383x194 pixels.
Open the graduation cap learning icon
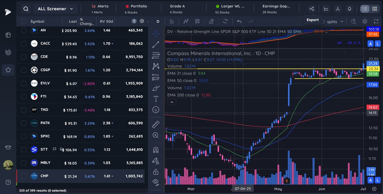point(8,147)
